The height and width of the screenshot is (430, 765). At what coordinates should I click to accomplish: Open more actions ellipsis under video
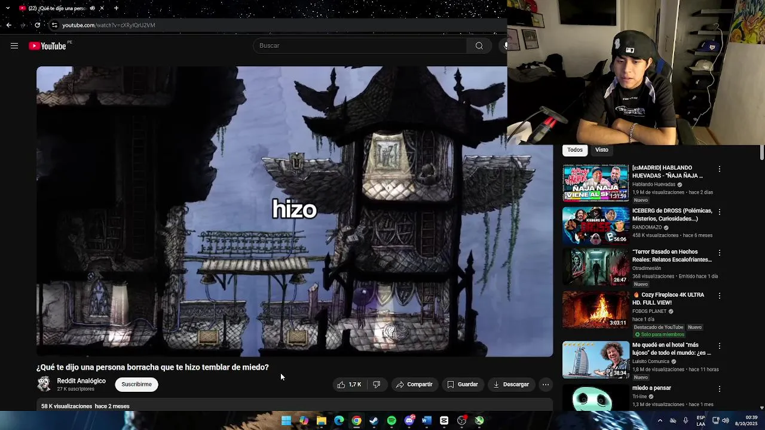546,385
